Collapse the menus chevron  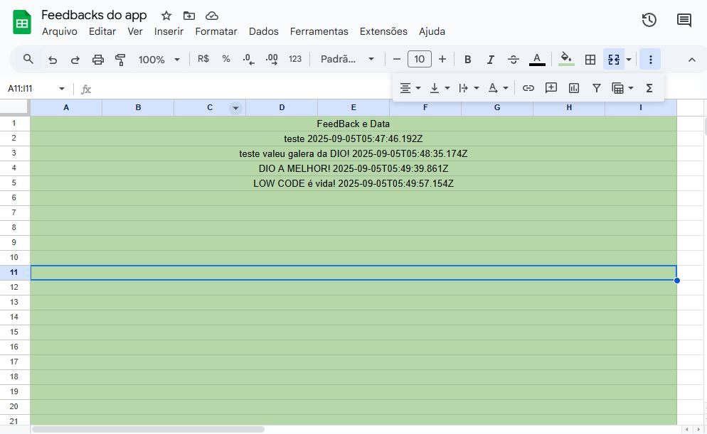691,60
